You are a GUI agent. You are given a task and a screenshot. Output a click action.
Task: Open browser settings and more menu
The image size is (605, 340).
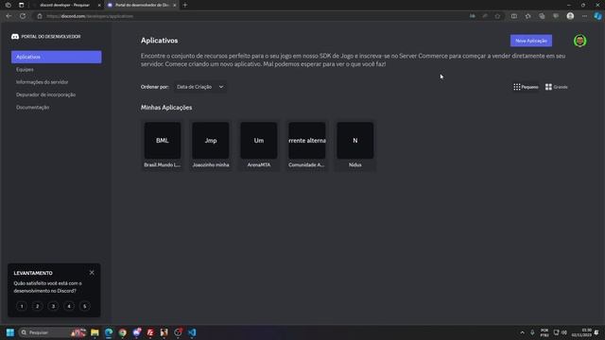[x=584, y=16]
